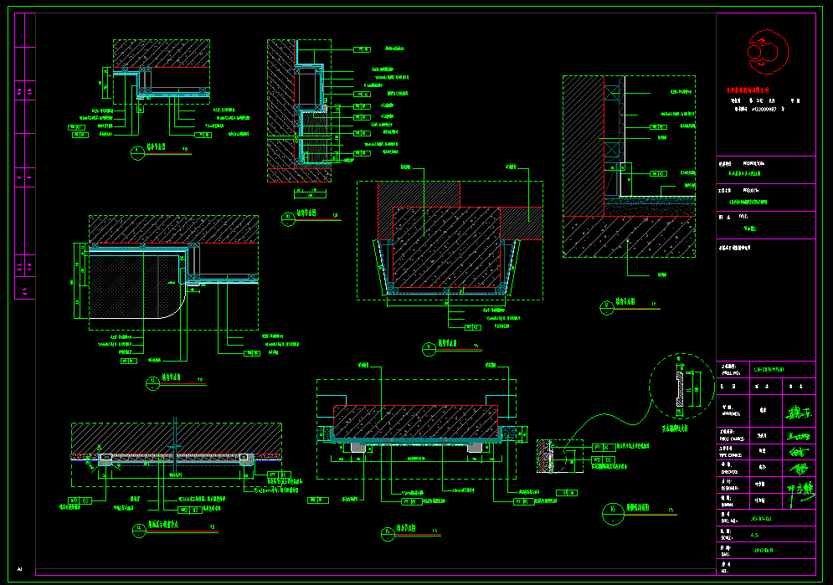The height and width of the screenshot is (585, 833).
Task: Select the detail number circle labeled 16
Action: (614, 510)
